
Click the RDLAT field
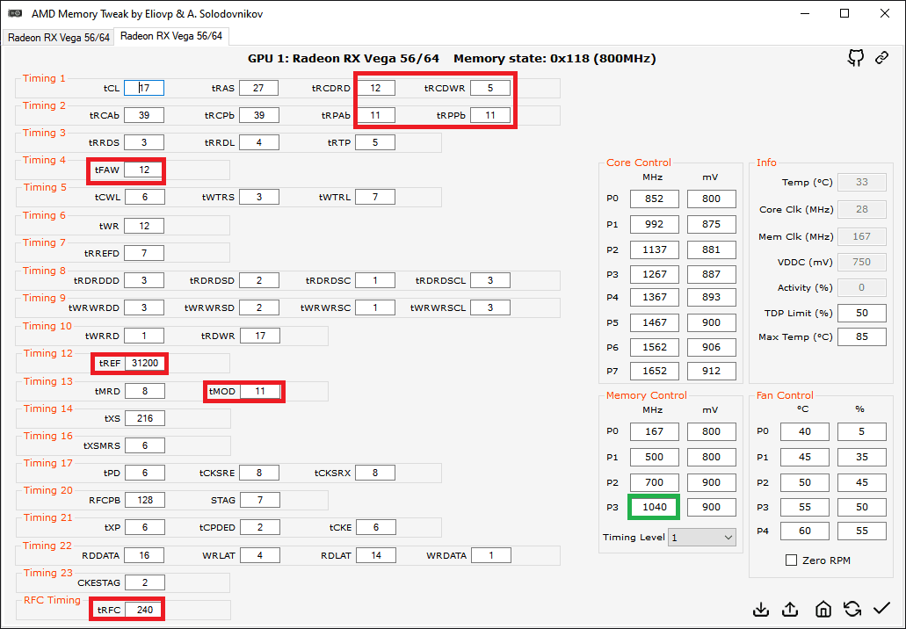[x=376, y=555]
